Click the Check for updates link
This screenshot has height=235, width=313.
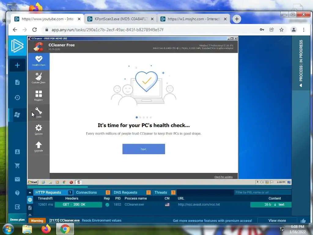(223, 177)
